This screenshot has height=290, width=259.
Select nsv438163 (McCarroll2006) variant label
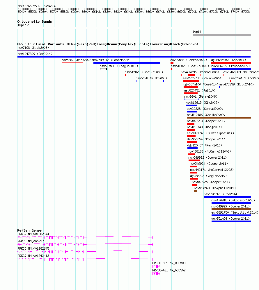[x=209, y=151]
